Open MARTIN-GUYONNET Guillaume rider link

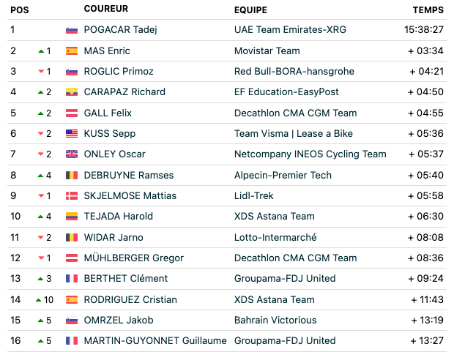click(x=155, y=341)
